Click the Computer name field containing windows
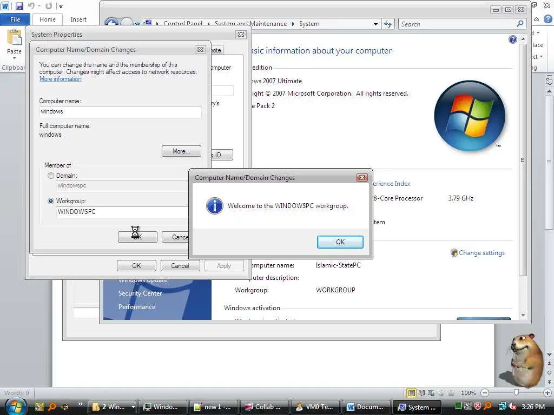 point(120,112)
